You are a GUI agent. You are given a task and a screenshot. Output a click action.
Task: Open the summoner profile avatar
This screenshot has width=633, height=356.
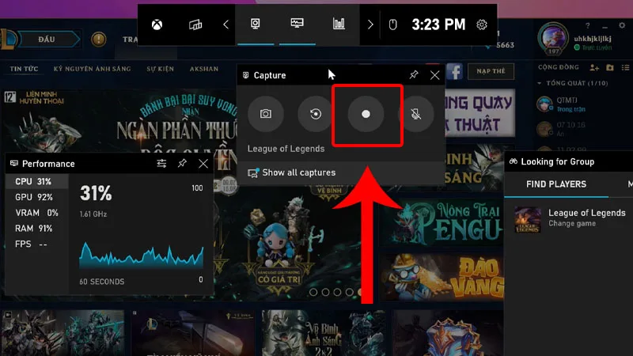pyautogui.click(x=552, y=38)
